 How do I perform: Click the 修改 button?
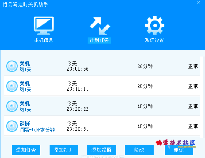tap(139, 150)
